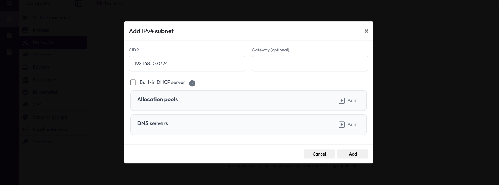The width and height of the screenshot is (499, 185).
Task: Click the SSH keys key icon
Action: (25, 142)
